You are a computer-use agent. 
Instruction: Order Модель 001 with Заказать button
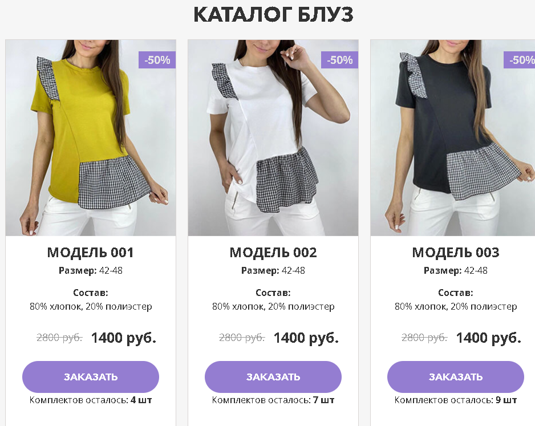click(x=91, y=376)
